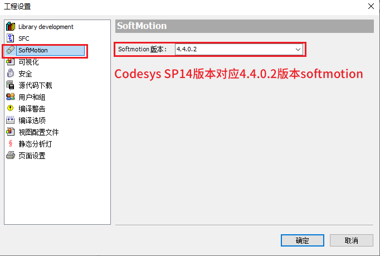Click the 页面设置 printer icon
Viewport: 380px width, 256px height.
pyautogui.click(x=10, y=156)
